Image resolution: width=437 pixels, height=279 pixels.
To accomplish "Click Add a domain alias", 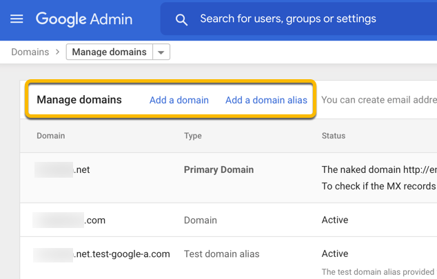I will coord(266,100).
